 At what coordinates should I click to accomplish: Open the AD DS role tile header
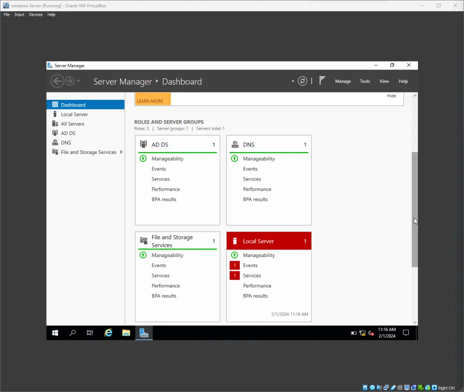pyautogui.click(x=177, y=144)
